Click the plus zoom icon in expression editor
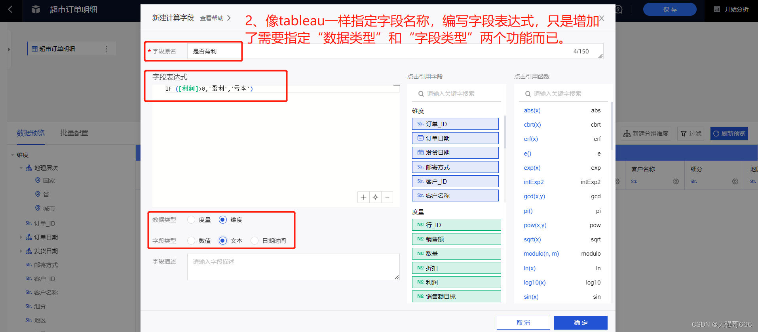Screen dimensions: 758x332 (x=363, y=197)
